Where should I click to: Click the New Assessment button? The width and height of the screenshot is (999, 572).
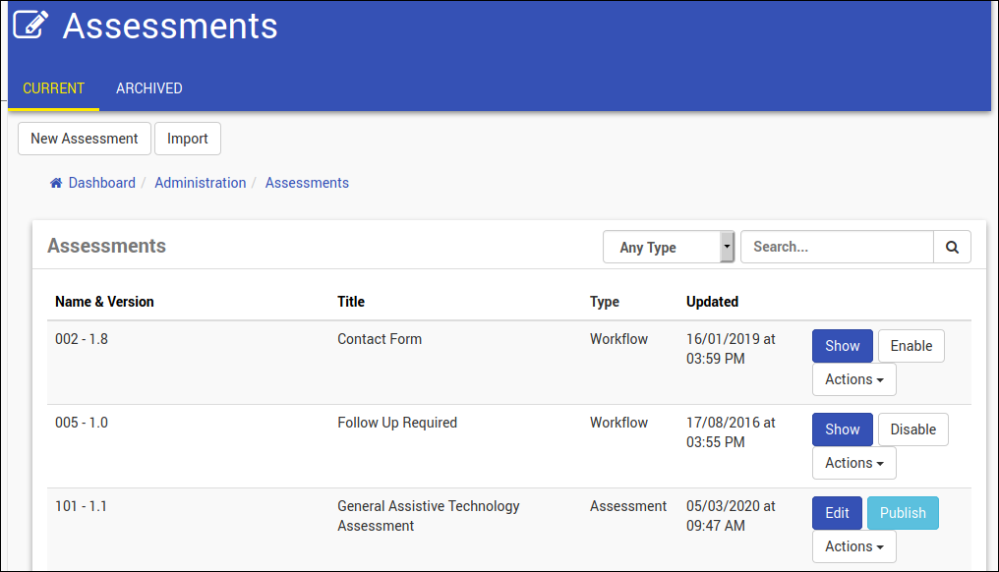tap(85, 139)
